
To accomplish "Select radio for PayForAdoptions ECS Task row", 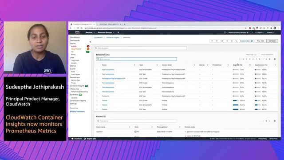I will 97,74.
